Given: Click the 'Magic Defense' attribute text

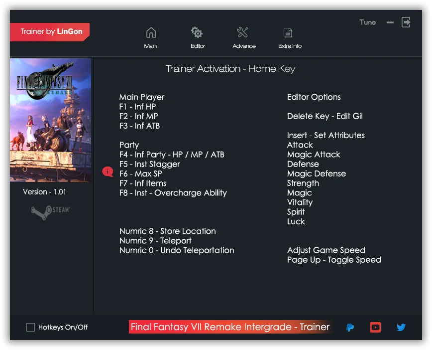Looking at the screenshot, I should point(317,174).
